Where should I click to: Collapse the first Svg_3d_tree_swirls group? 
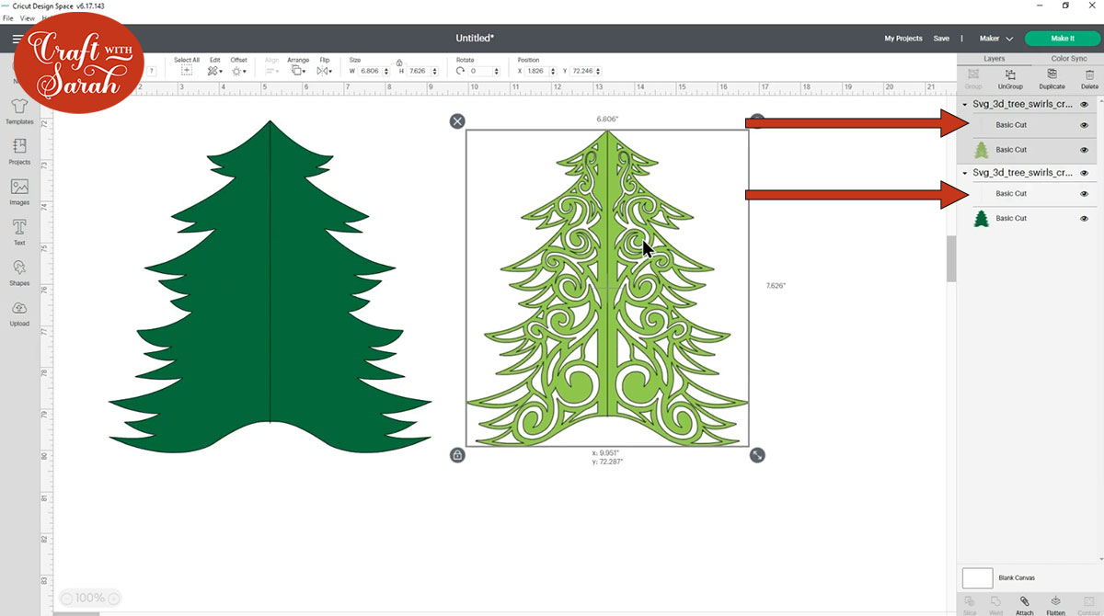(x=965, y=105)
